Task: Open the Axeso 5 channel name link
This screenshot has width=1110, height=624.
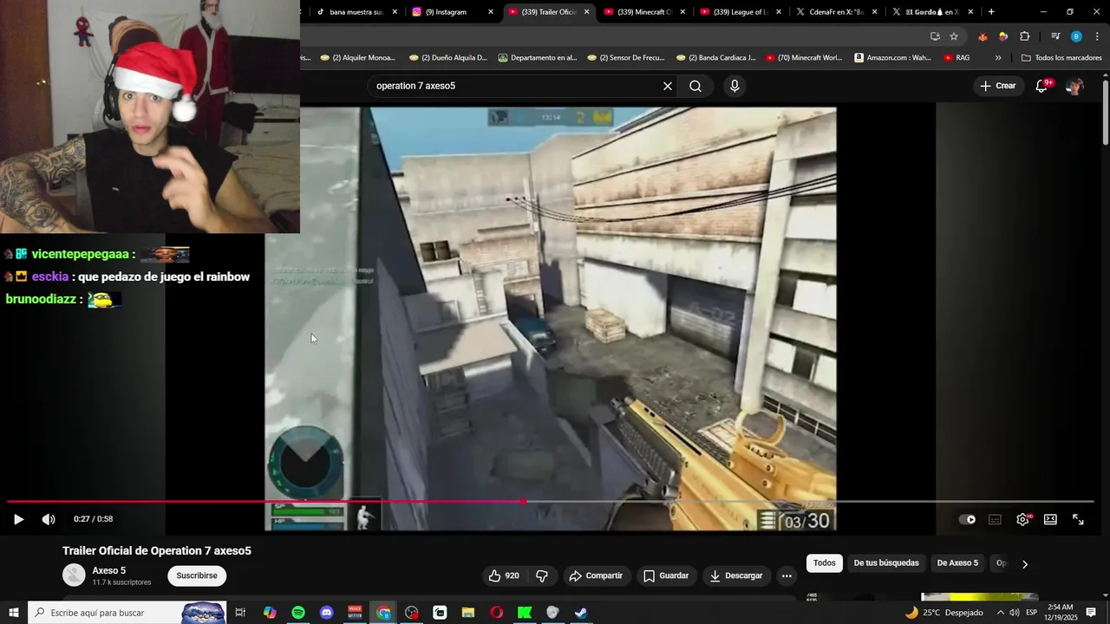Action: [x=109, y=570]
